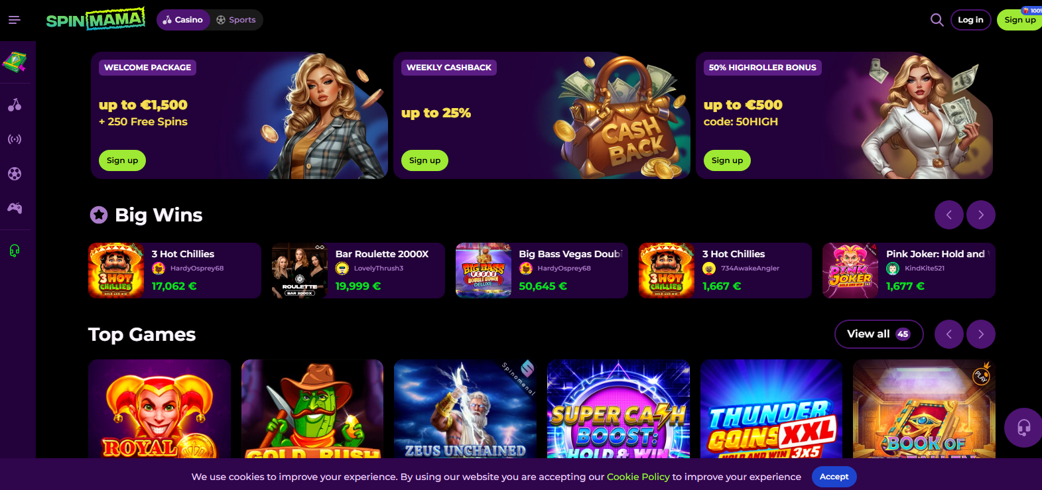
Task: Switch to the Casino tab
Action: pyautogui.click(x=183, y=20)
